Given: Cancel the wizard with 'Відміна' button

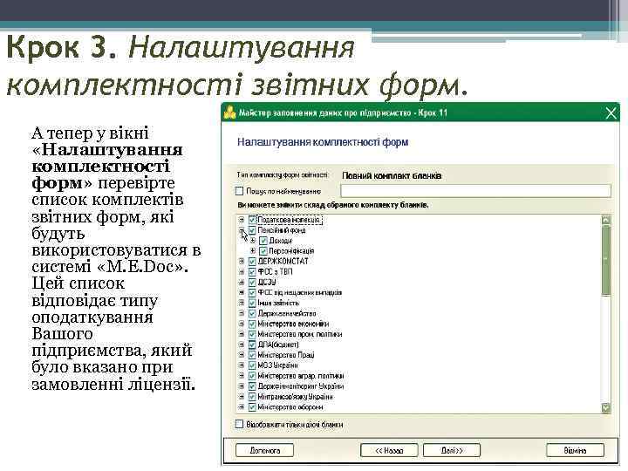Looking at the screenshot, I should click(575, 451).
